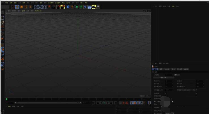Image resolution: width=209 pixels, height=114 pixels.
Task: Add a Light object from toolbar
Action: 98,7
